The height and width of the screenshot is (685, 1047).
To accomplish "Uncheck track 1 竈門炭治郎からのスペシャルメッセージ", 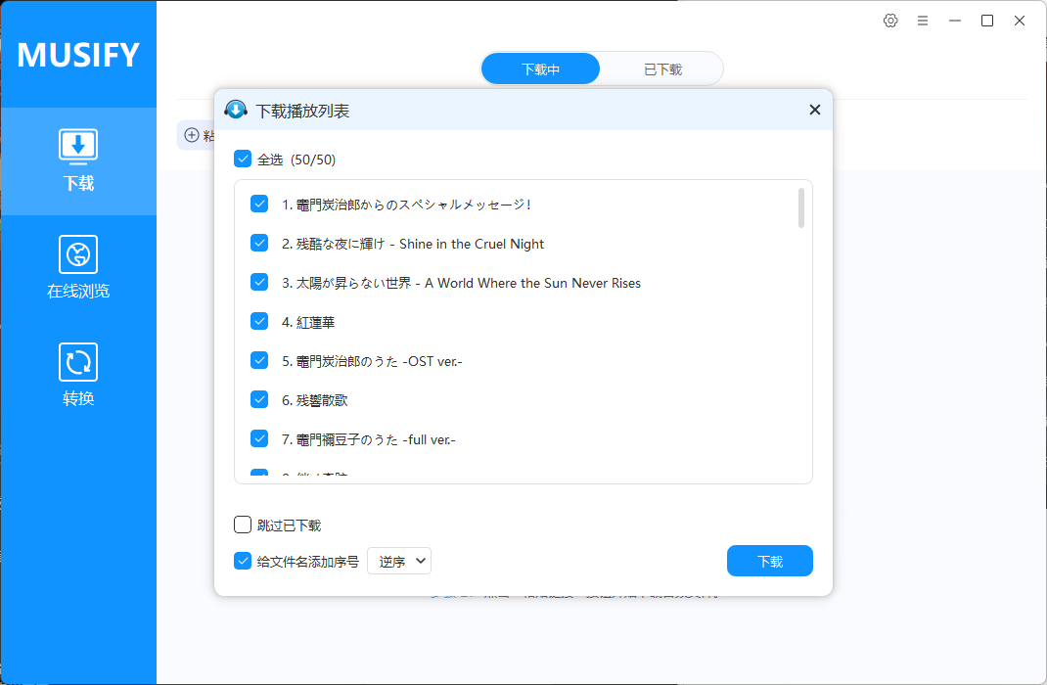I will 259,204.
